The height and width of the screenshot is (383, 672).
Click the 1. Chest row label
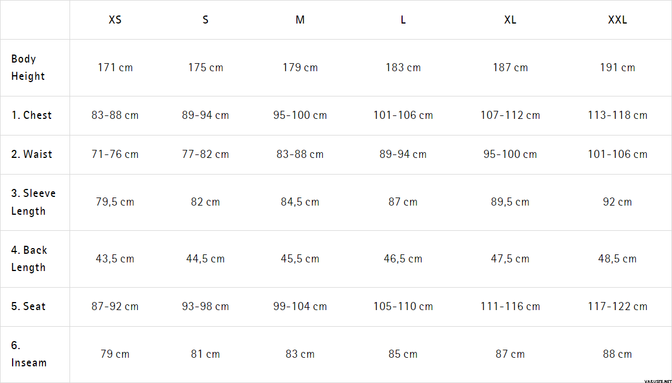click(32, 115)
